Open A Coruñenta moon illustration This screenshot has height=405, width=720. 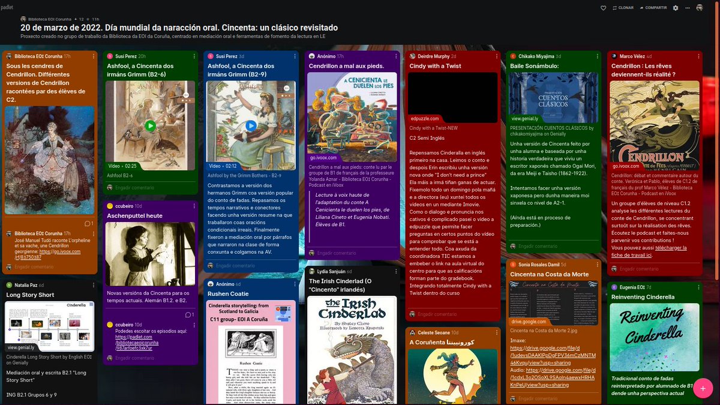[452, 377]
